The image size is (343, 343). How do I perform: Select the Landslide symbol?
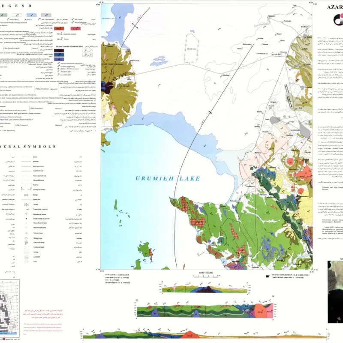click(26, 257)
